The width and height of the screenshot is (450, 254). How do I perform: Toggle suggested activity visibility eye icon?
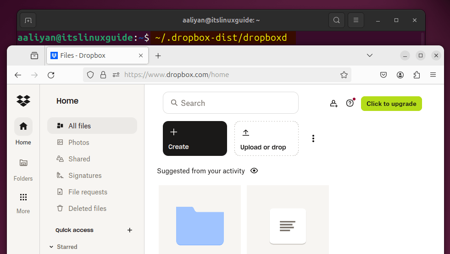click(254, 171)
